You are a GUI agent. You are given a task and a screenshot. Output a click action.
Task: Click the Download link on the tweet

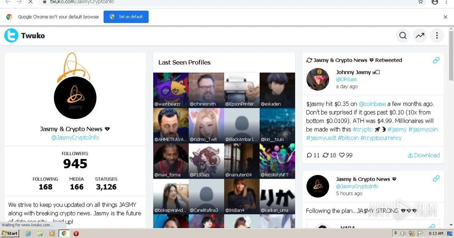424,155
